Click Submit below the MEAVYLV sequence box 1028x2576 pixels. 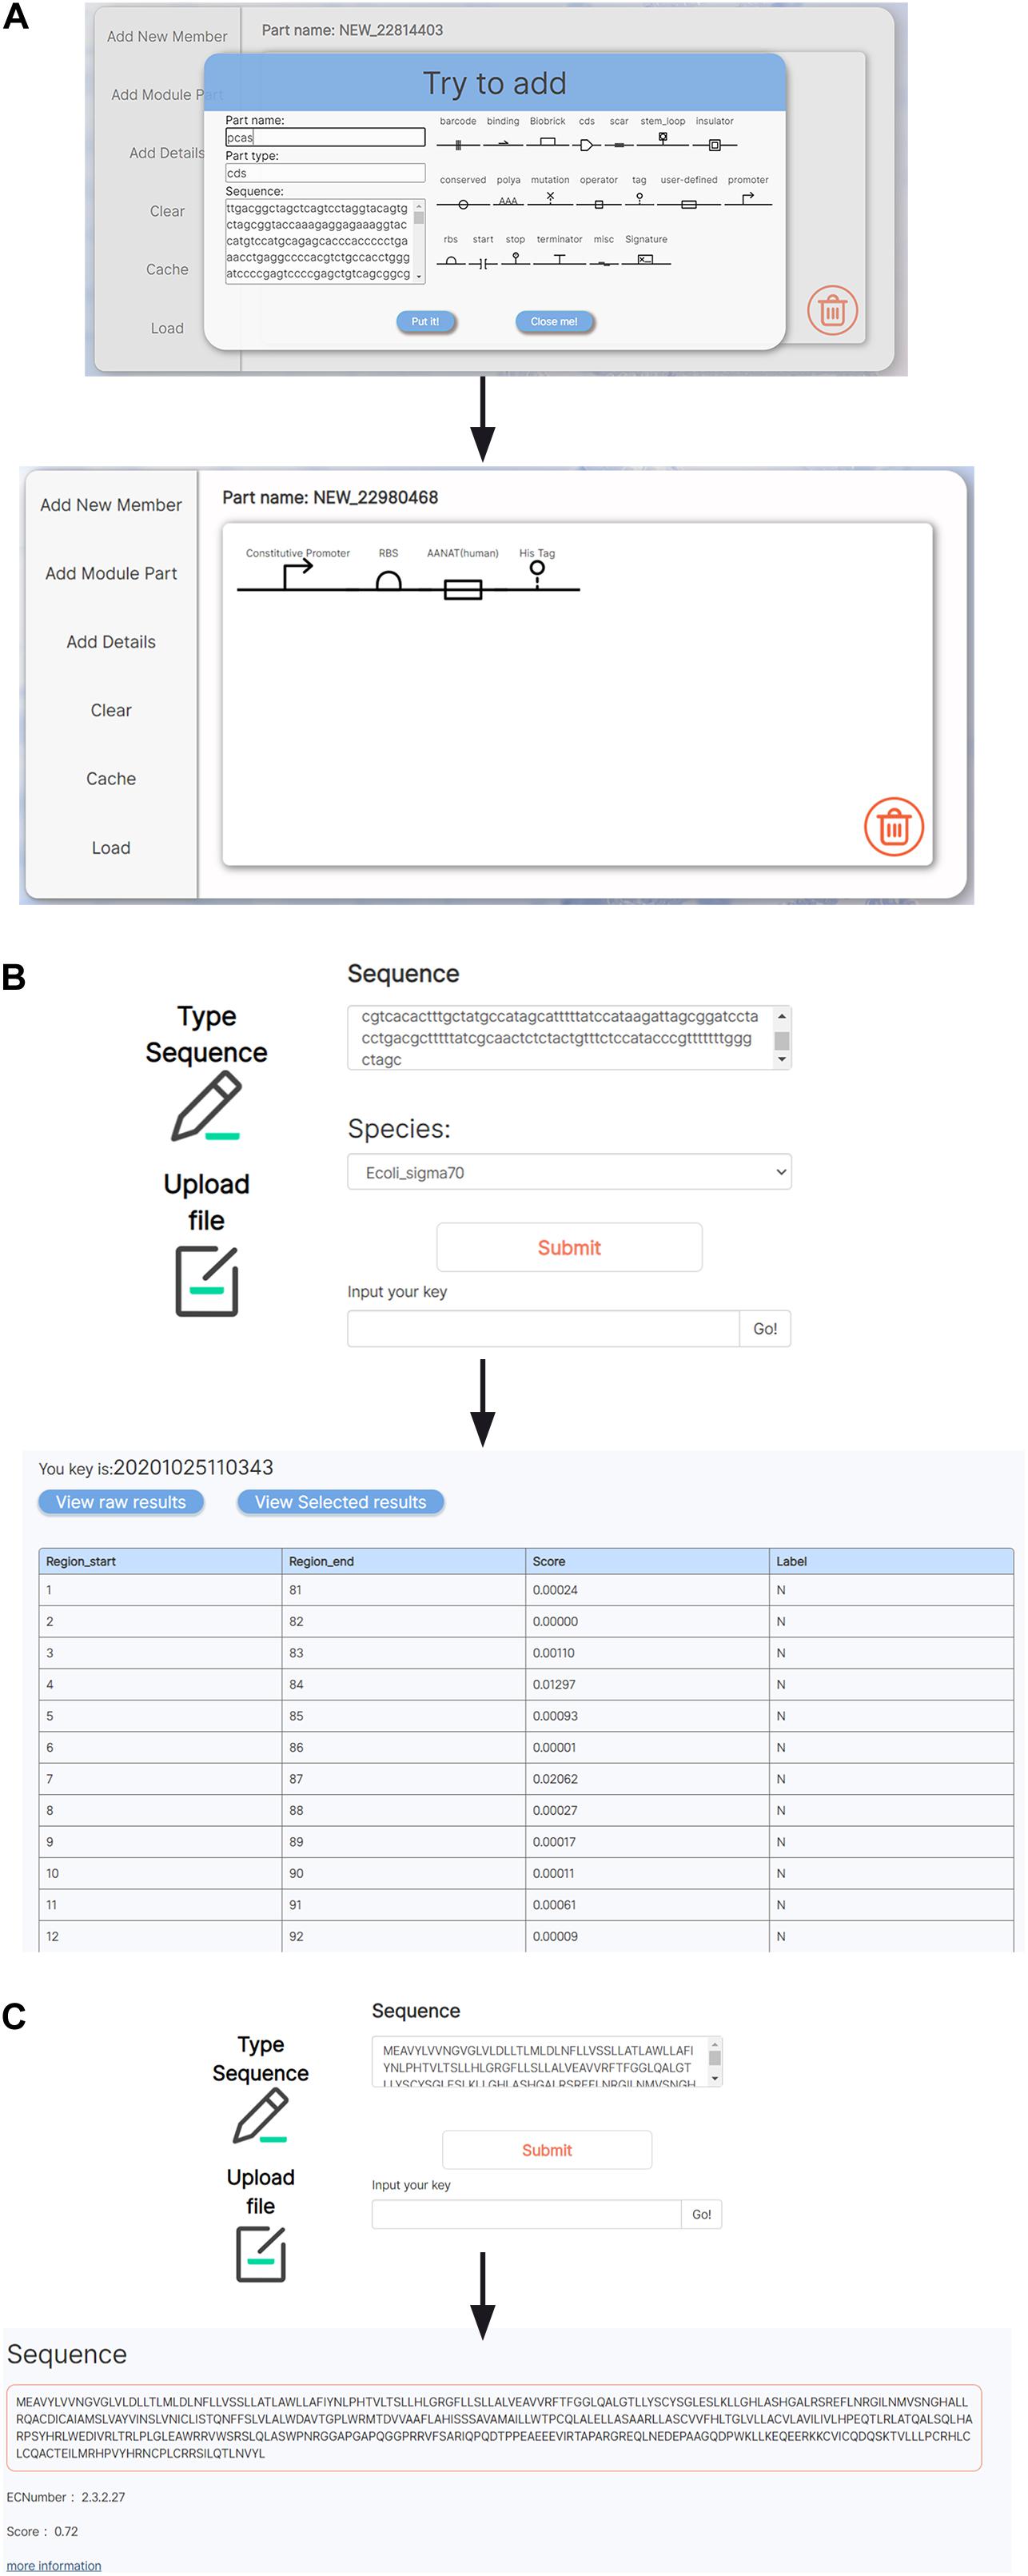click(x=547, y=2150)
